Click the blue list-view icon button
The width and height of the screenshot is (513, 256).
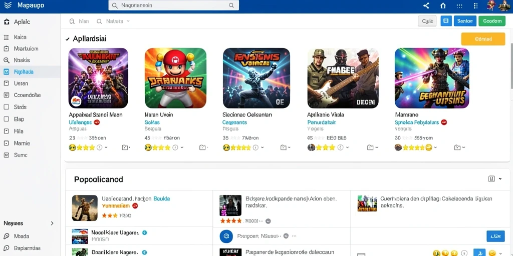click(445, 21)
